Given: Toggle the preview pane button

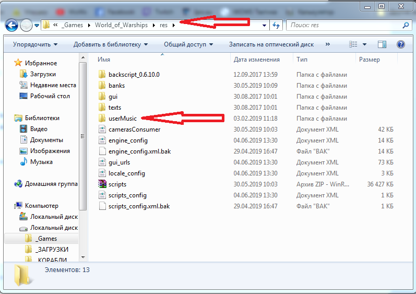Looking at the screenshot, I should (382, 44).
